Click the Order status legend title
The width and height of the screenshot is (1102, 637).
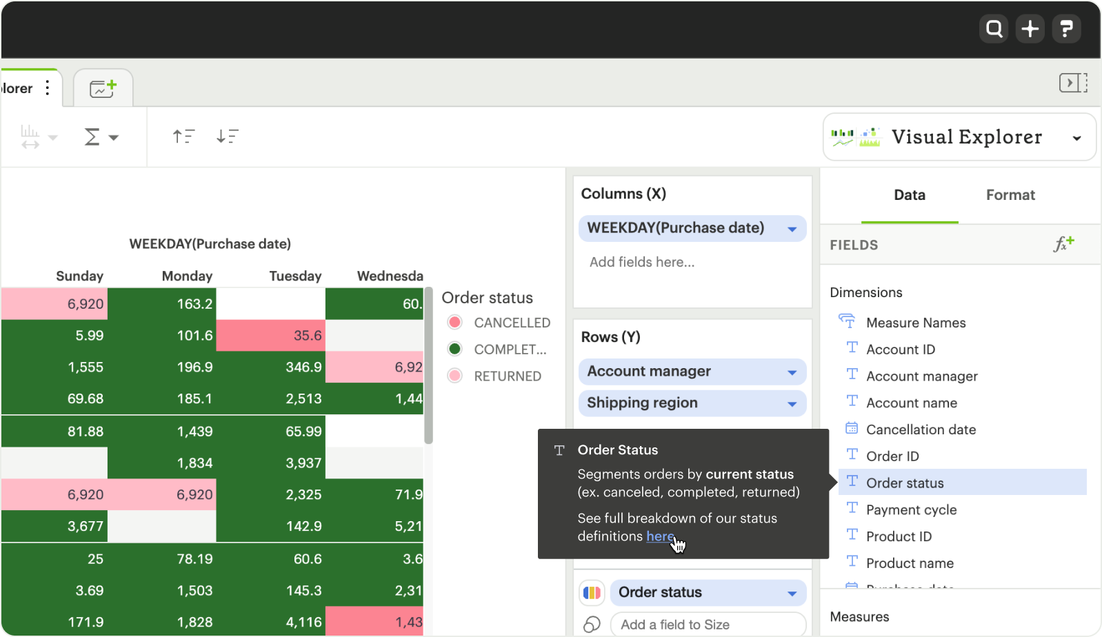tap(487, 298)
